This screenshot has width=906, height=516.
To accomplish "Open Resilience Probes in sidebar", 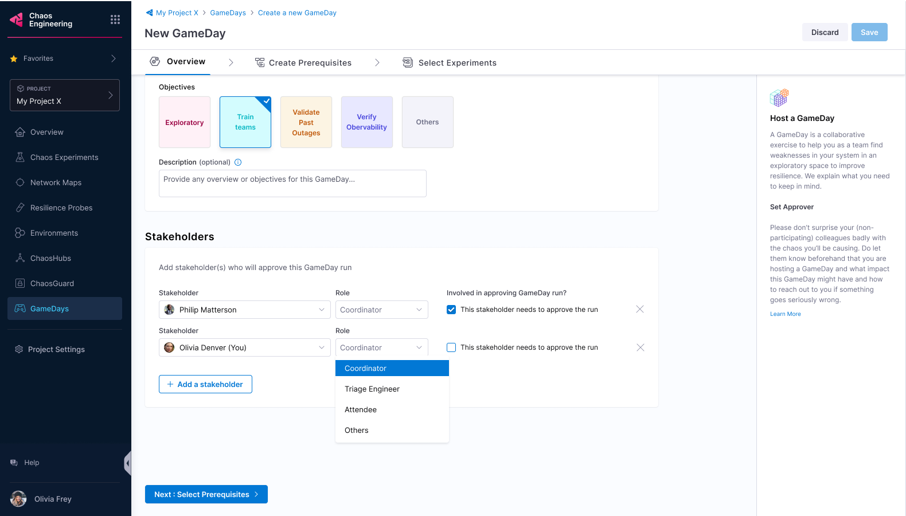I will [61, 208].
